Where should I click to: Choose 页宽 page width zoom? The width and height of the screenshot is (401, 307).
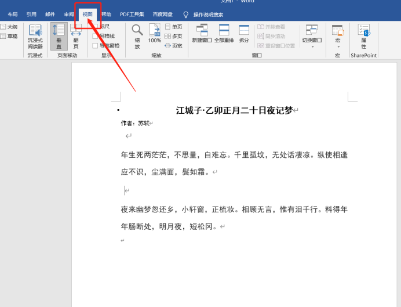[x=174, y=46]
